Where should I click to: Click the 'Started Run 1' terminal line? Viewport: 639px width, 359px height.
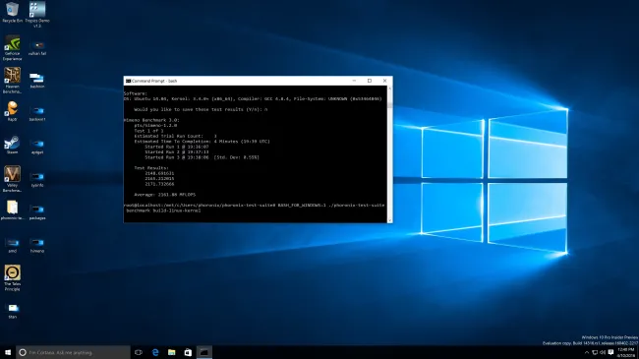(x=176, y=147)
